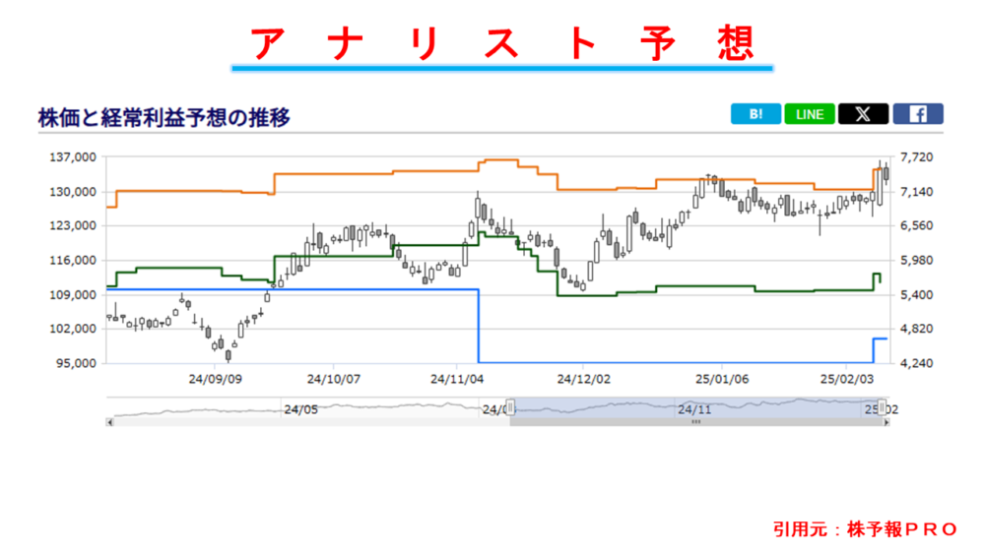
Task: Click the 130,000 left axis value
Action: (x=73, y=191)
